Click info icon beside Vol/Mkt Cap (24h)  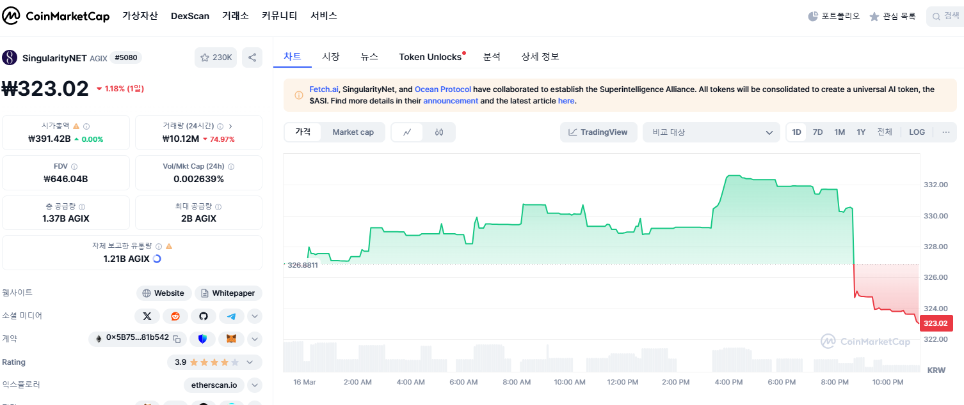(x=231, y=167)
